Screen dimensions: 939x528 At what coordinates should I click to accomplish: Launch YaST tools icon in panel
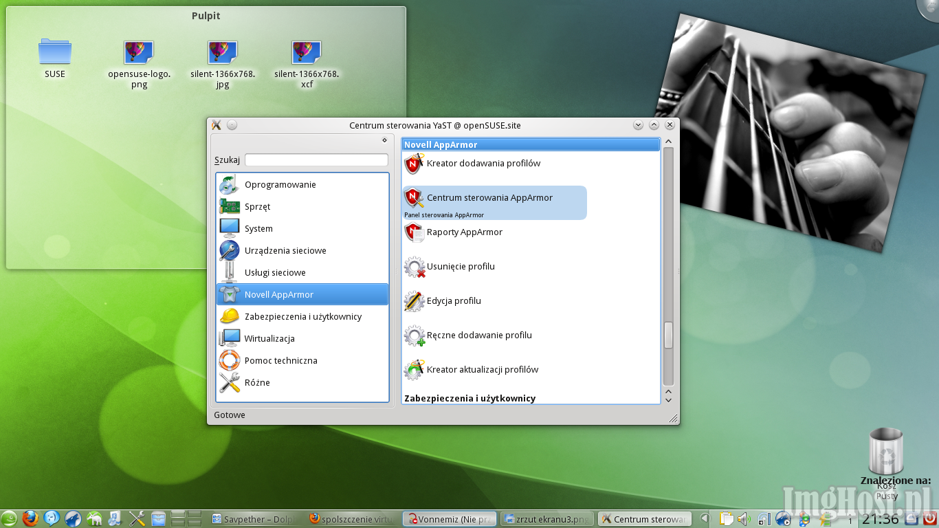[137, 518]
